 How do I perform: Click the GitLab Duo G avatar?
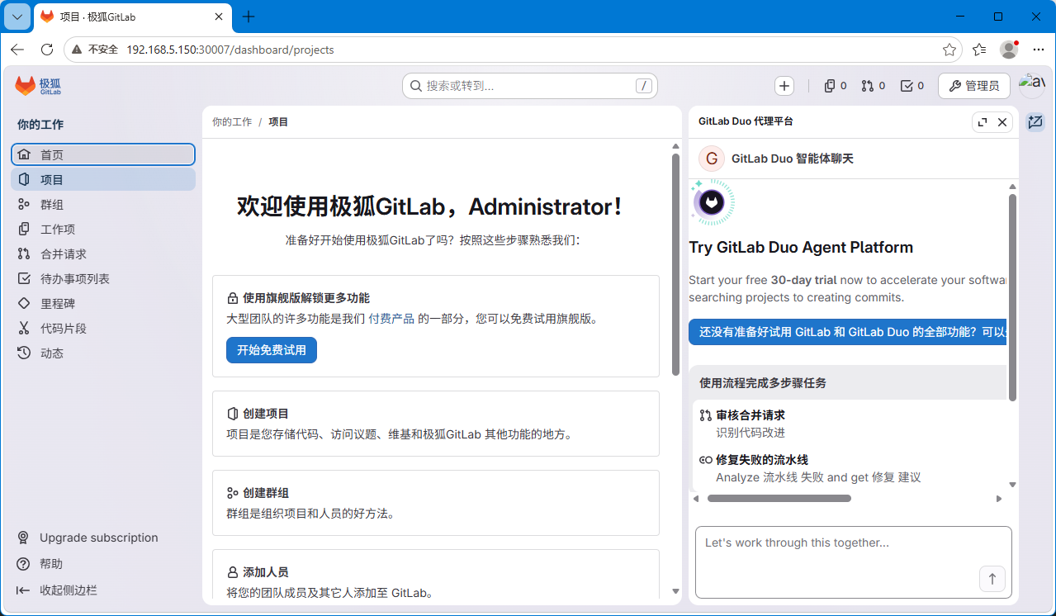pos(712,159)
